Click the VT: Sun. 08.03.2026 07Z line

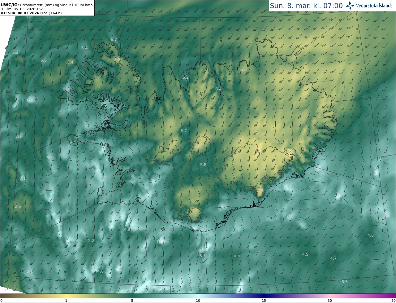click(32, 13)
